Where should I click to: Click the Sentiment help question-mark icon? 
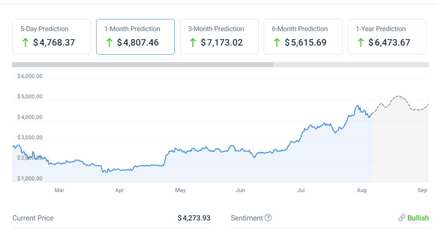tap(268, 218)
